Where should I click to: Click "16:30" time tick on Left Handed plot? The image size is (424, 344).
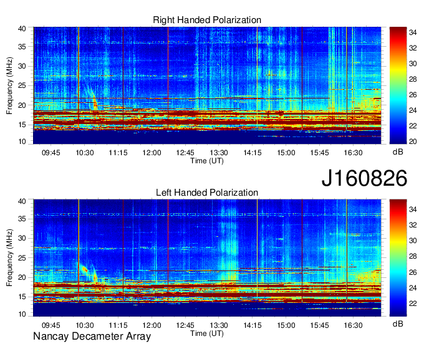[353, 325]
